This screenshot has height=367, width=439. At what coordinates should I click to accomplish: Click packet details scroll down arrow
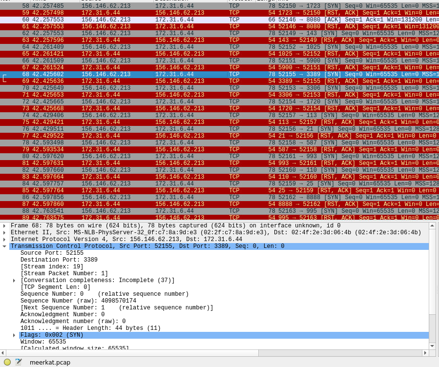click(432, 346)
